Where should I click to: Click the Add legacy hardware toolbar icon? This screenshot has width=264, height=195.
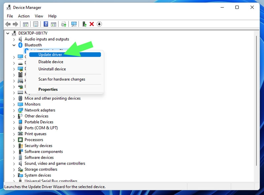84,24
